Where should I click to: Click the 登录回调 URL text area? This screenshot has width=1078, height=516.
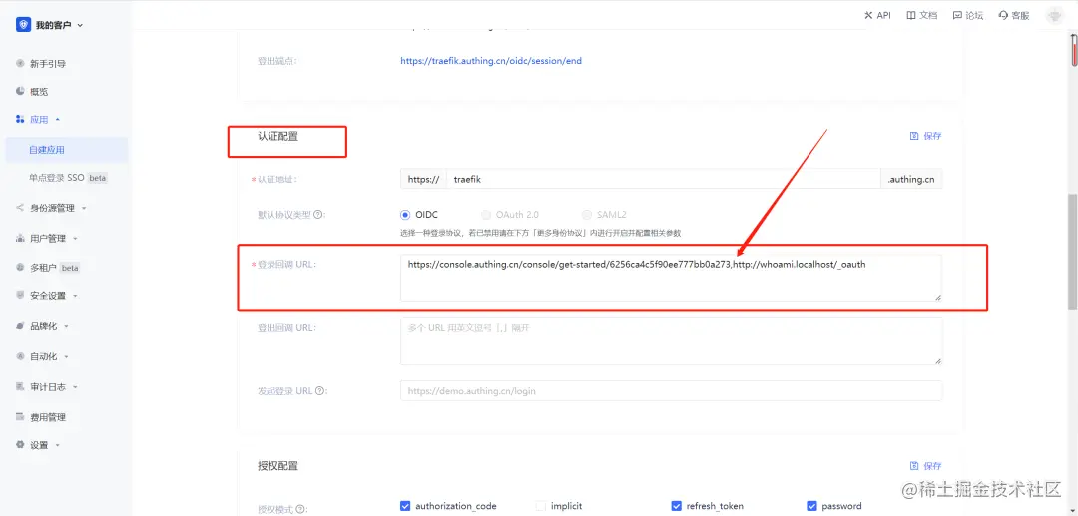coord(671,277)
